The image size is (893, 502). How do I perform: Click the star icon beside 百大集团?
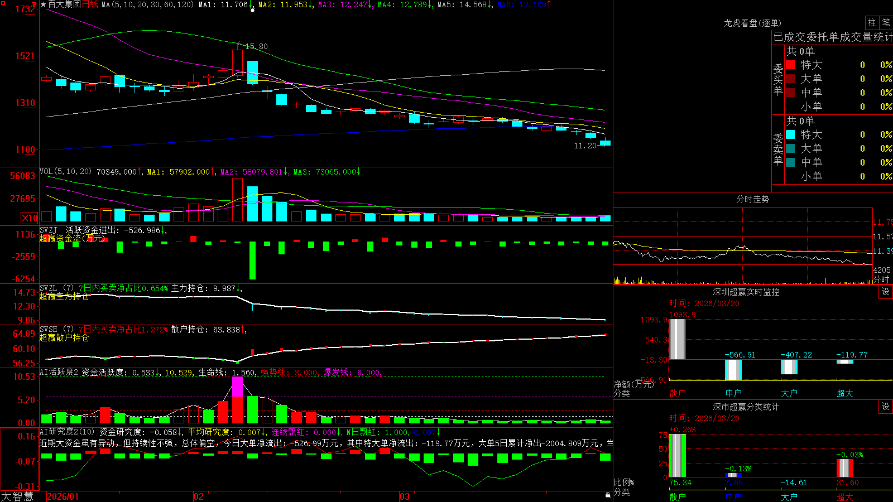(44, 4)
